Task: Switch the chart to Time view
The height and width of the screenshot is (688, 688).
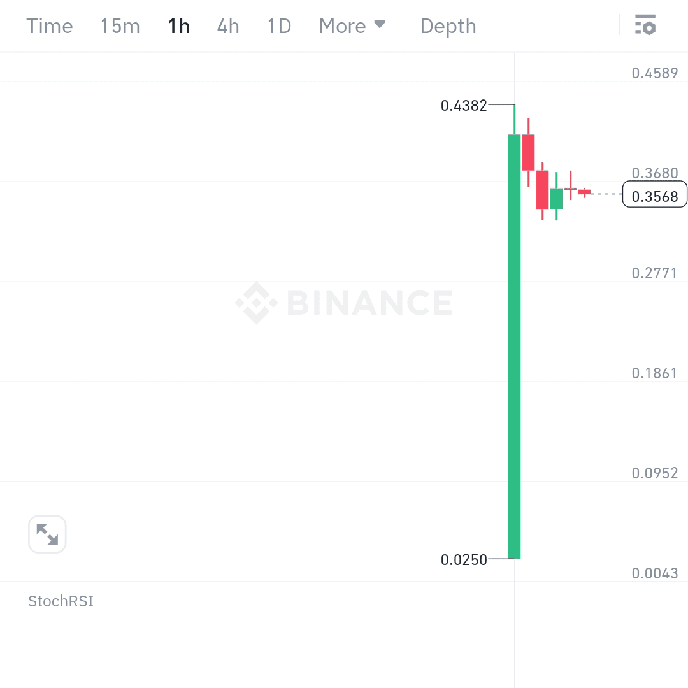Action: click(x=49, y=26)
